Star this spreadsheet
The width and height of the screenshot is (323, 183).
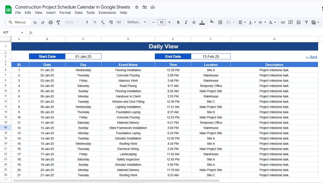[137, 7]
